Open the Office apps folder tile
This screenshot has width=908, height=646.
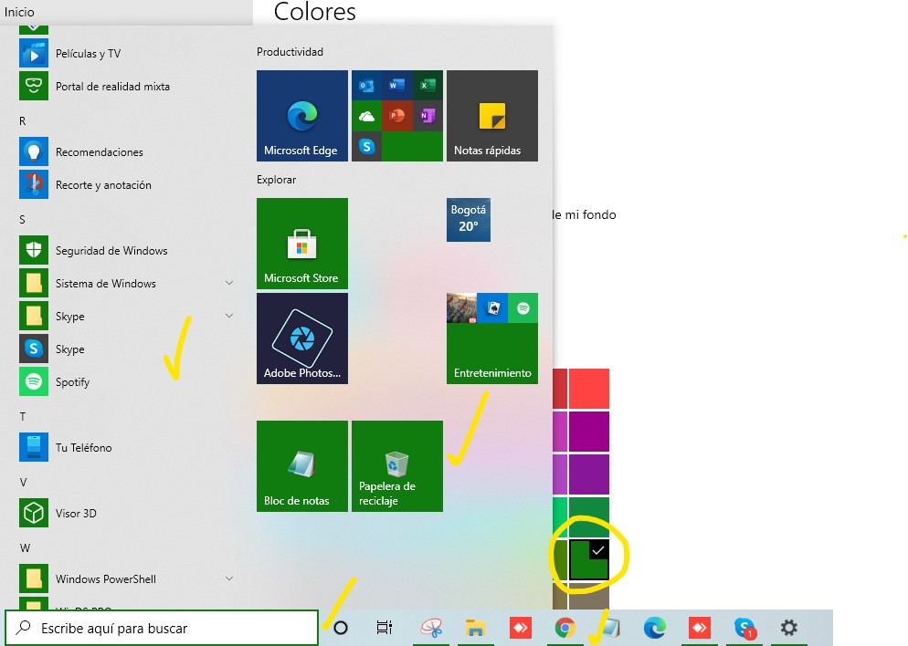tap(397, 116)
